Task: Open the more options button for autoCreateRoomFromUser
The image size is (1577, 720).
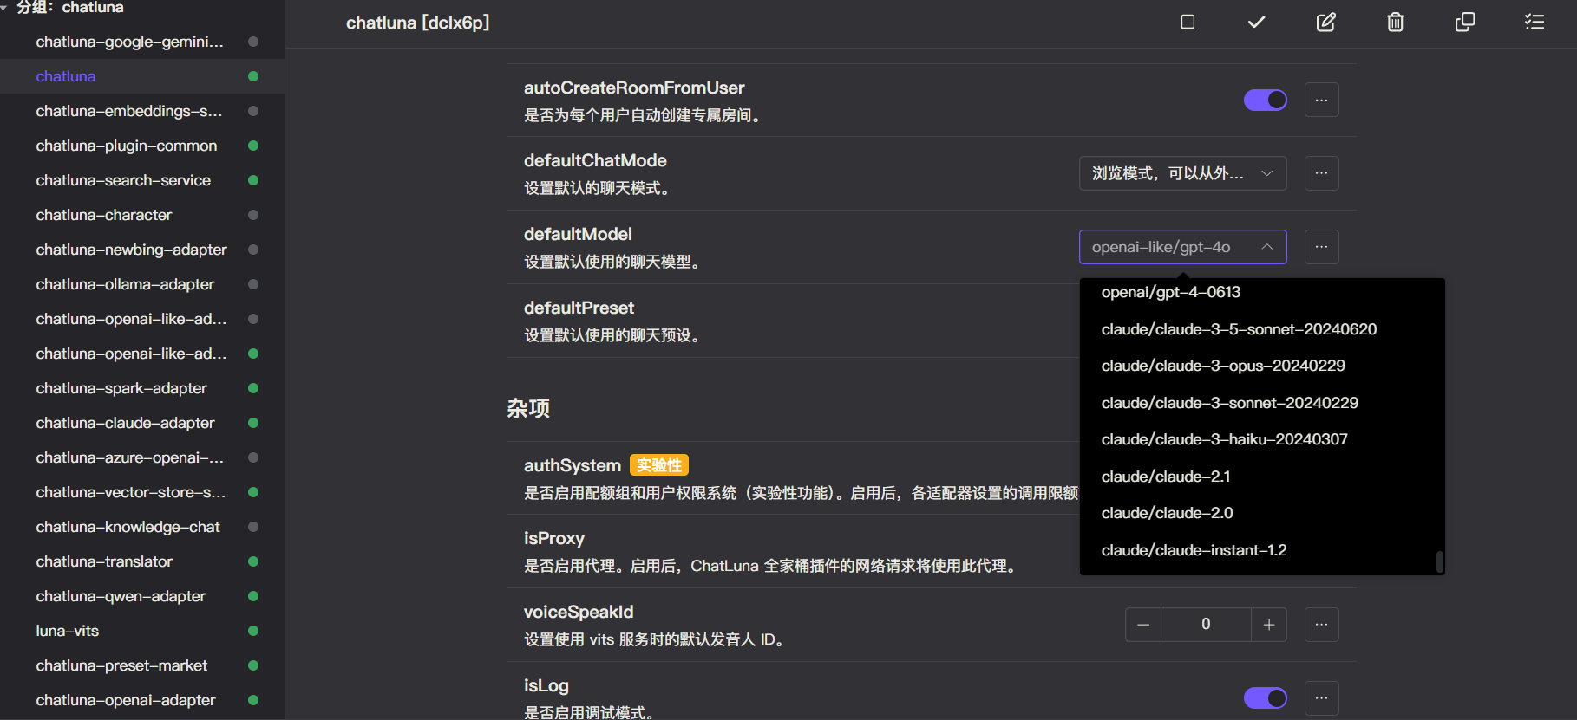Action: tap(1321, 100)
